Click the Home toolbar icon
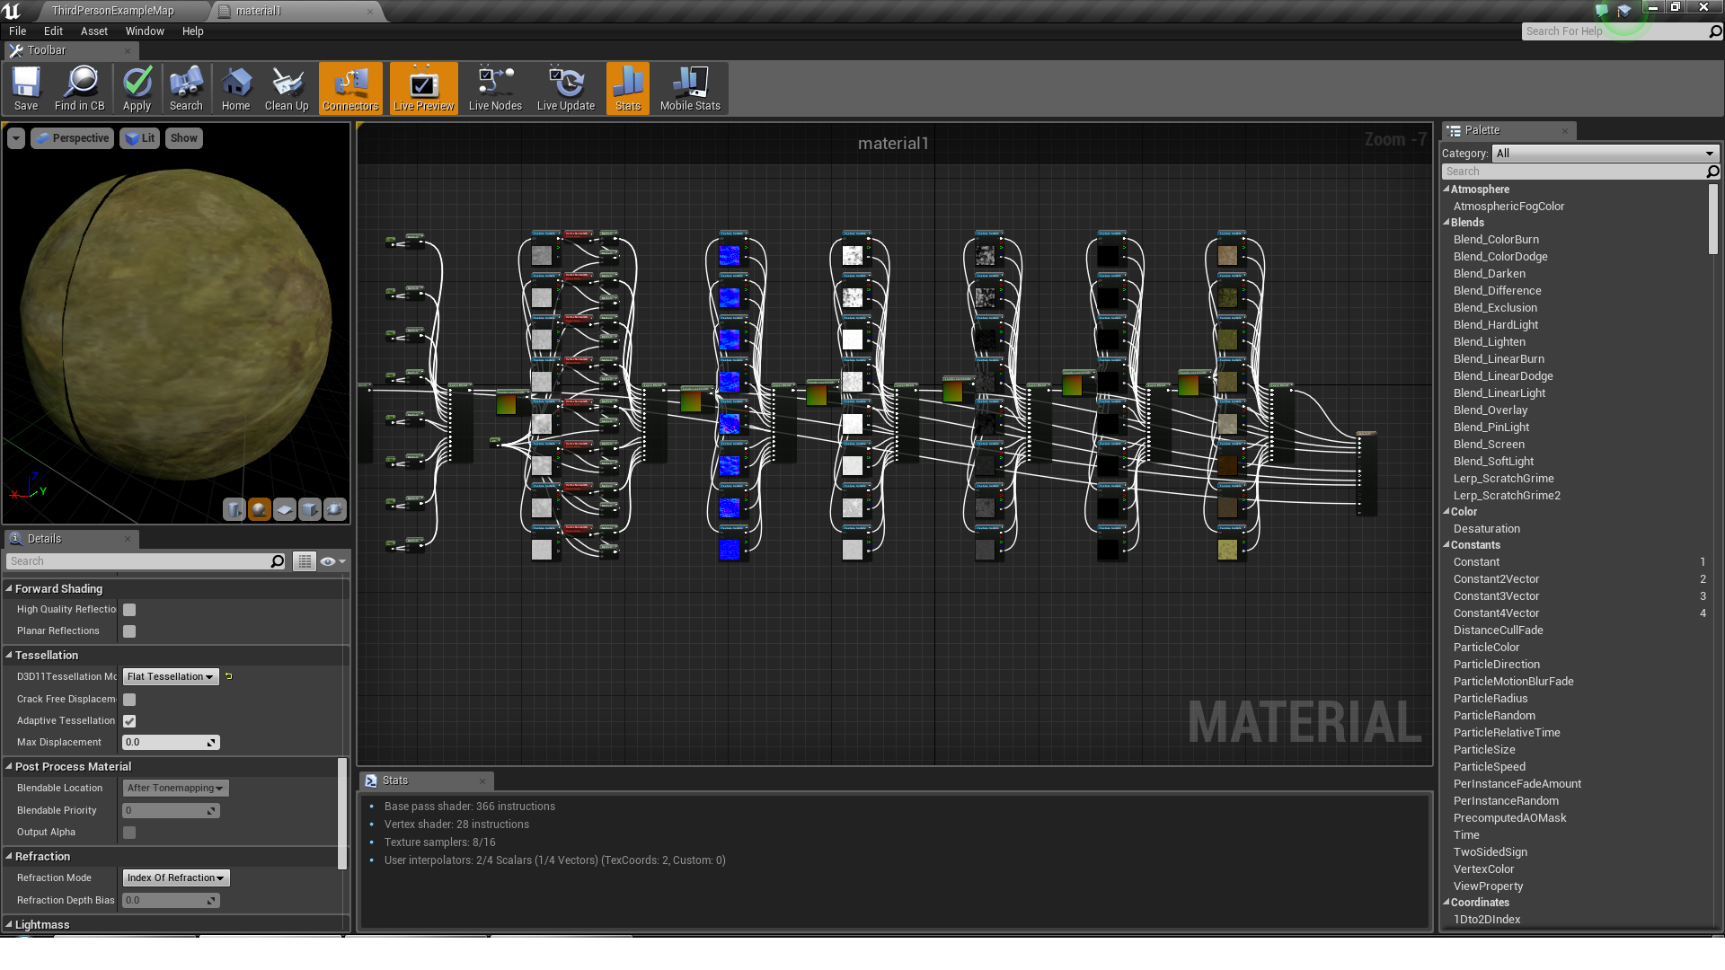This screenshot has width=1725, height=970. pos(235,88)
